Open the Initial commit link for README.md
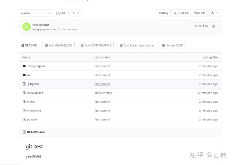Viewport: 232px width, 165px height. click(x=103, y=93)
